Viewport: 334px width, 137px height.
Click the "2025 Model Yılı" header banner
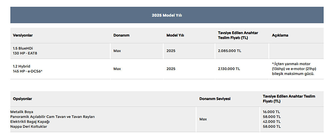point(167,15)
